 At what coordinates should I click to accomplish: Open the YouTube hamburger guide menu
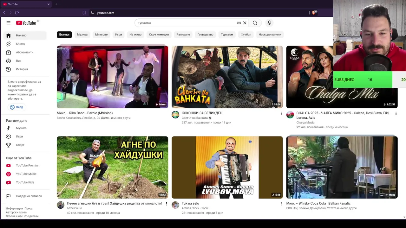[9, 23]
